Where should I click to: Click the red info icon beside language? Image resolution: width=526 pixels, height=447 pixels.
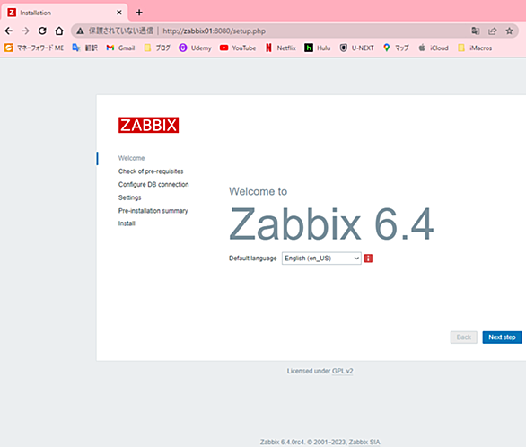(368, 259)
